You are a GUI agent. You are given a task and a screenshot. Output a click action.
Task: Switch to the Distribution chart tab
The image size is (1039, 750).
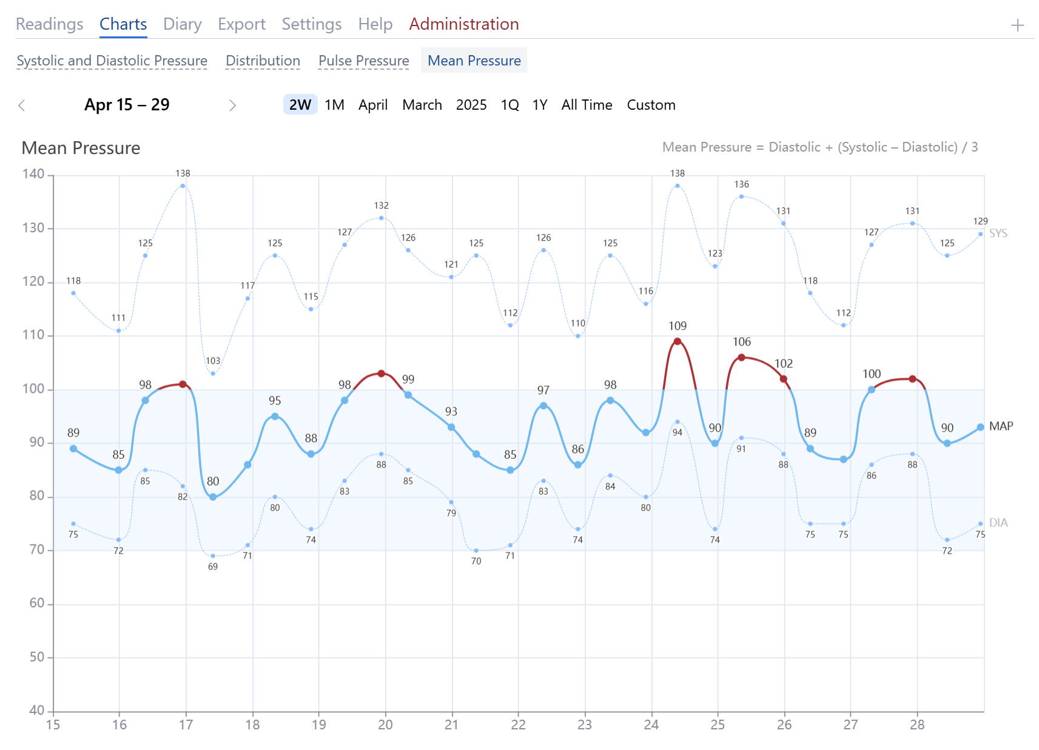[263, 61]
